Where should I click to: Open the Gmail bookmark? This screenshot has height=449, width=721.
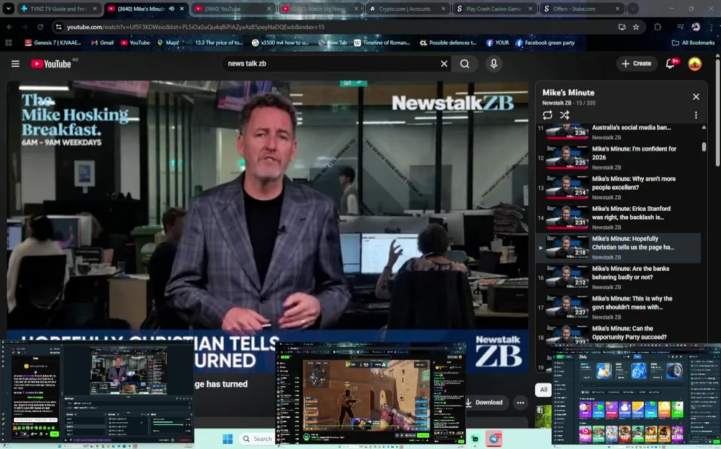pyautogui.click(x=102, y=42)
